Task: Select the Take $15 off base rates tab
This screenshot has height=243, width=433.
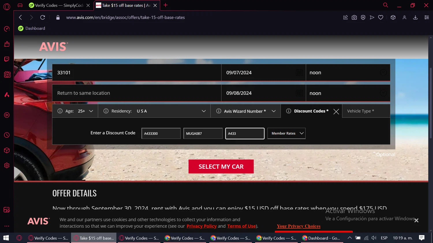Action: [126, 5]
